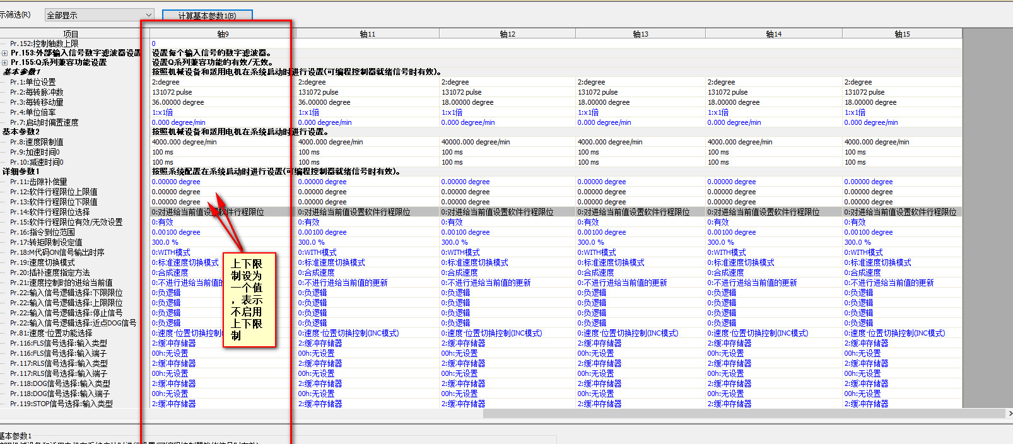Screen dimensions: 1013x444
Task: Click axis 9 Pr.152 value 0 cell
Action: pos(154,44)
